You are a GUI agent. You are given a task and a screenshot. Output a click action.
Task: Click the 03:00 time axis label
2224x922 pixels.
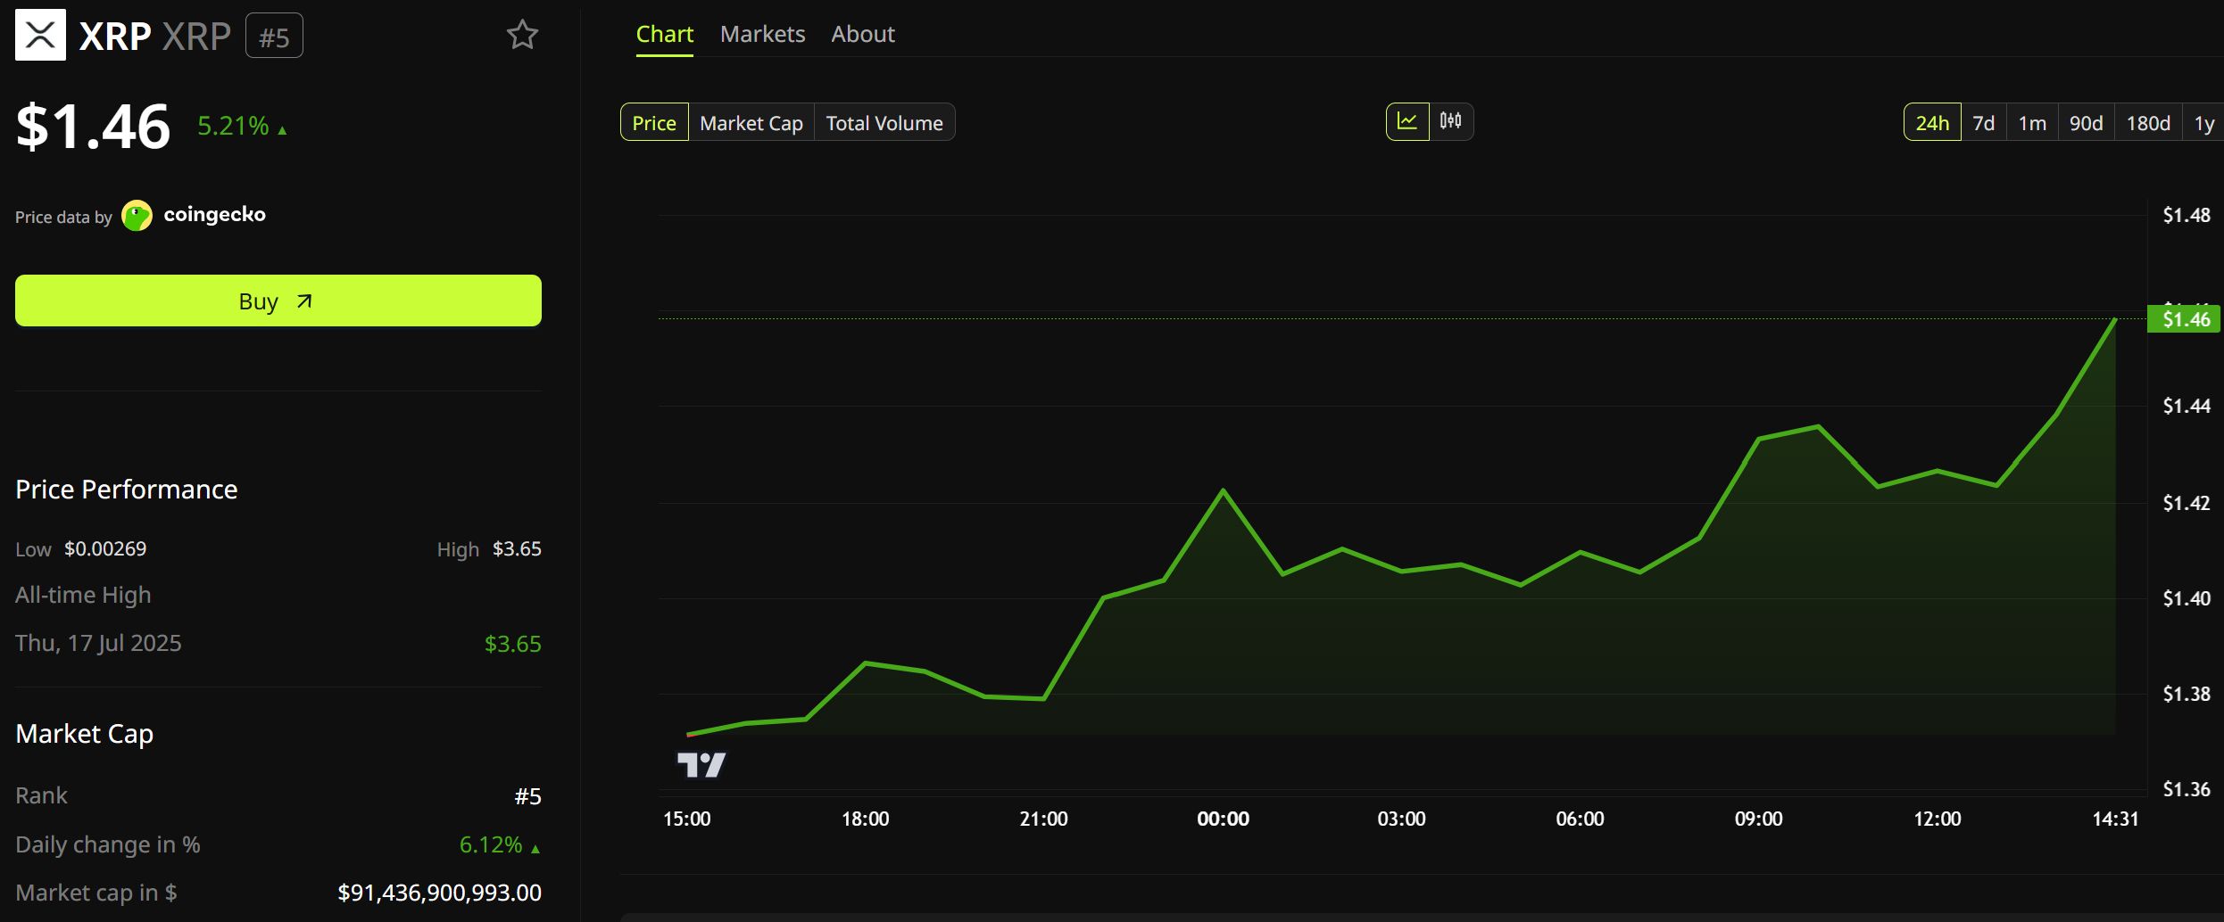coord(1401,819)
